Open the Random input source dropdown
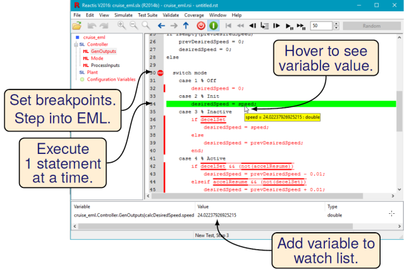The width and height of the screenshot is (404, 270). (x=370, y=26)
